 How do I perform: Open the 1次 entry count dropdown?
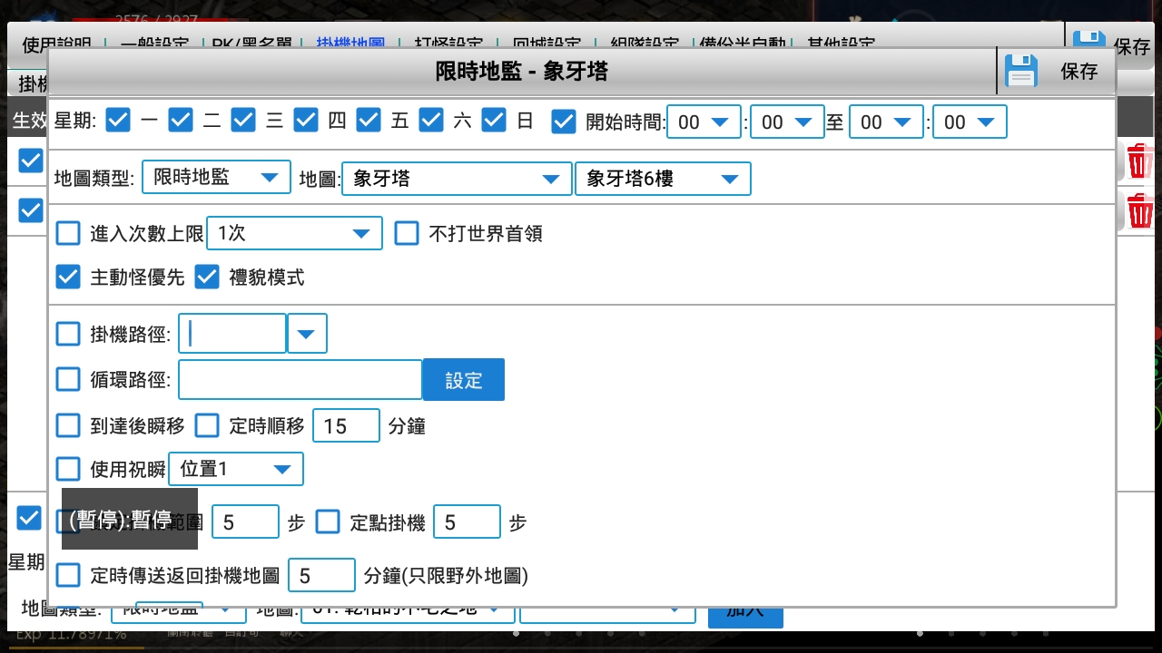[294, 233]
